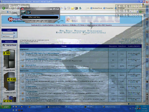The height and width of the screenshot is (112, 149).
Task: Open info button in File Gallery window
Action: pyautogui.click(x=51, y=9)
